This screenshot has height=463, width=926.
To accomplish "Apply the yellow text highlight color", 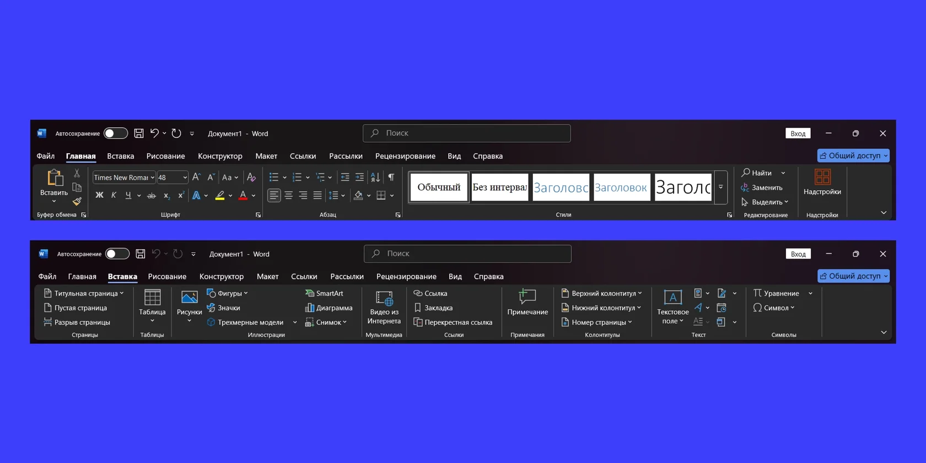I will [220, 195].
